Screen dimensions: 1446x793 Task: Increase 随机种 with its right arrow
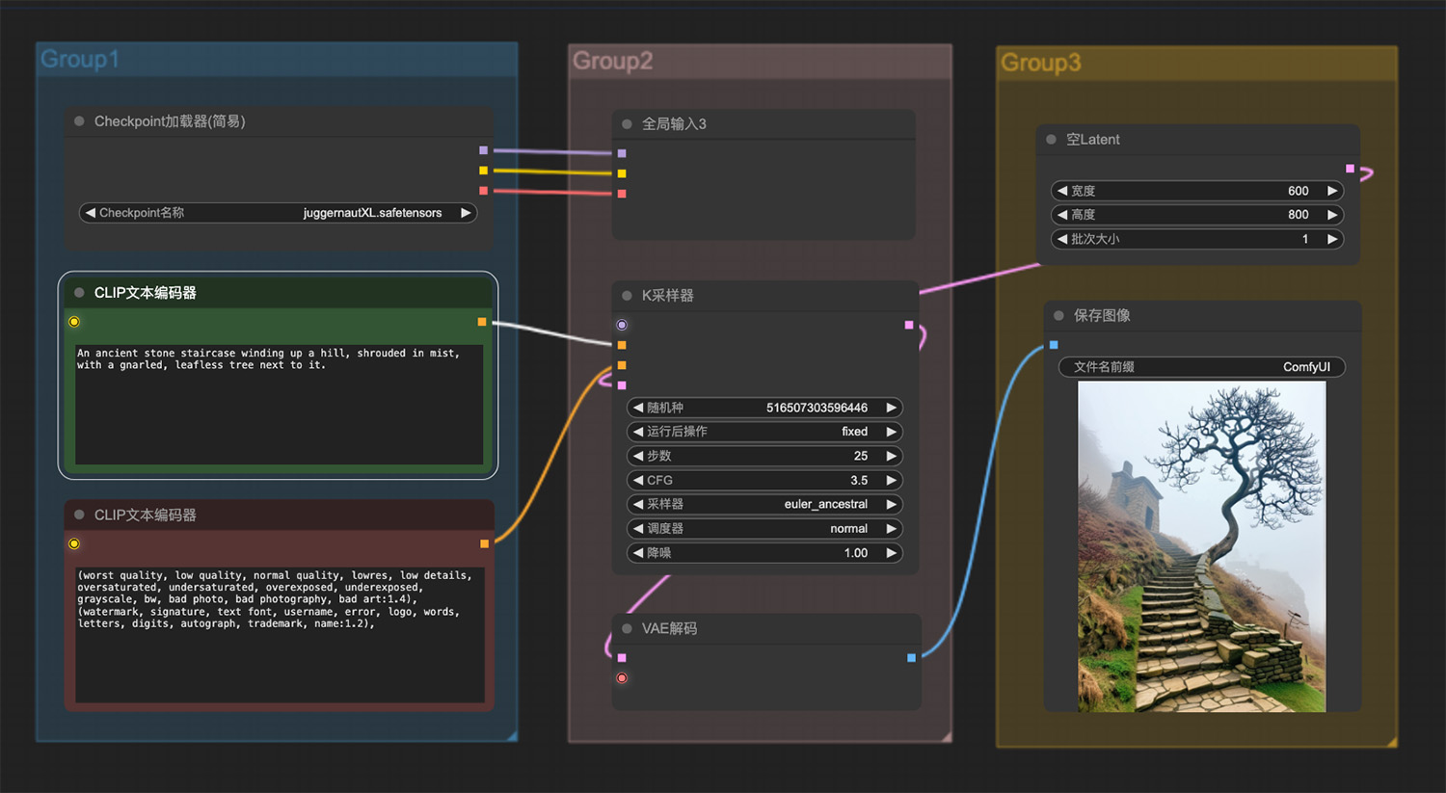[892, 408]
